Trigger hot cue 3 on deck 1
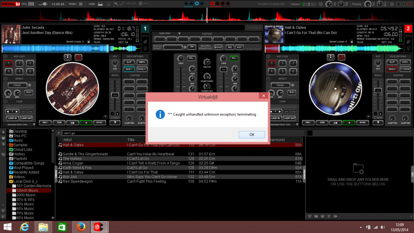Screen dimensions: 414x233 [x=30, y=63]
